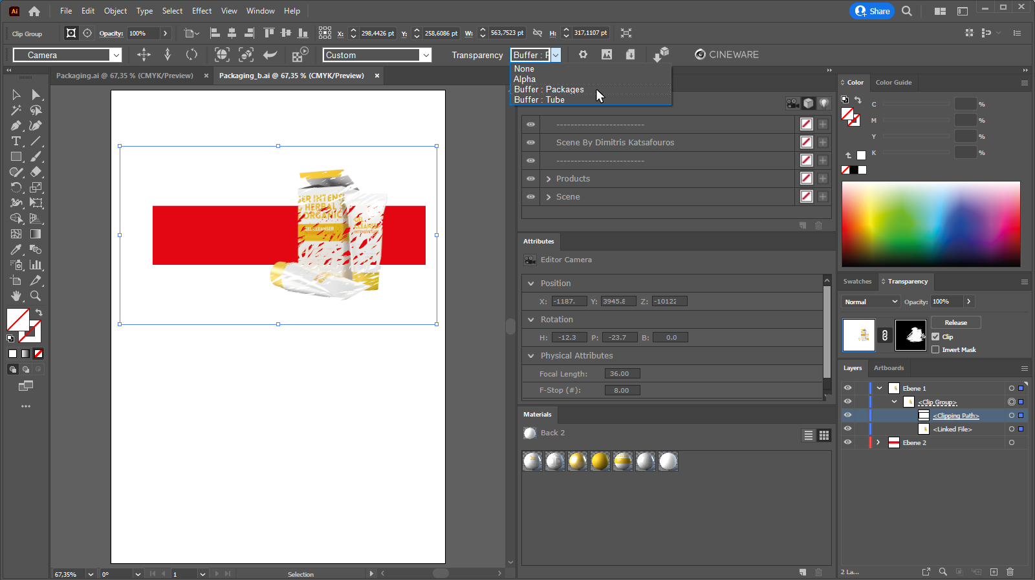Select the Eyedropper tool

[16, 249]
